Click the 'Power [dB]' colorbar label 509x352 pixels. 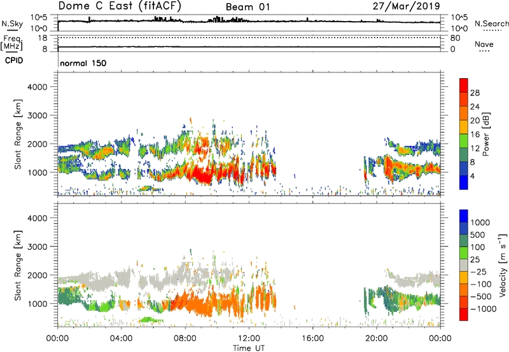485,134
